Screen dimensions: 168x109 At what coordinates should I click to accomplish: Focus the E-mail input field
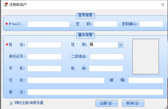pos(48,24)
